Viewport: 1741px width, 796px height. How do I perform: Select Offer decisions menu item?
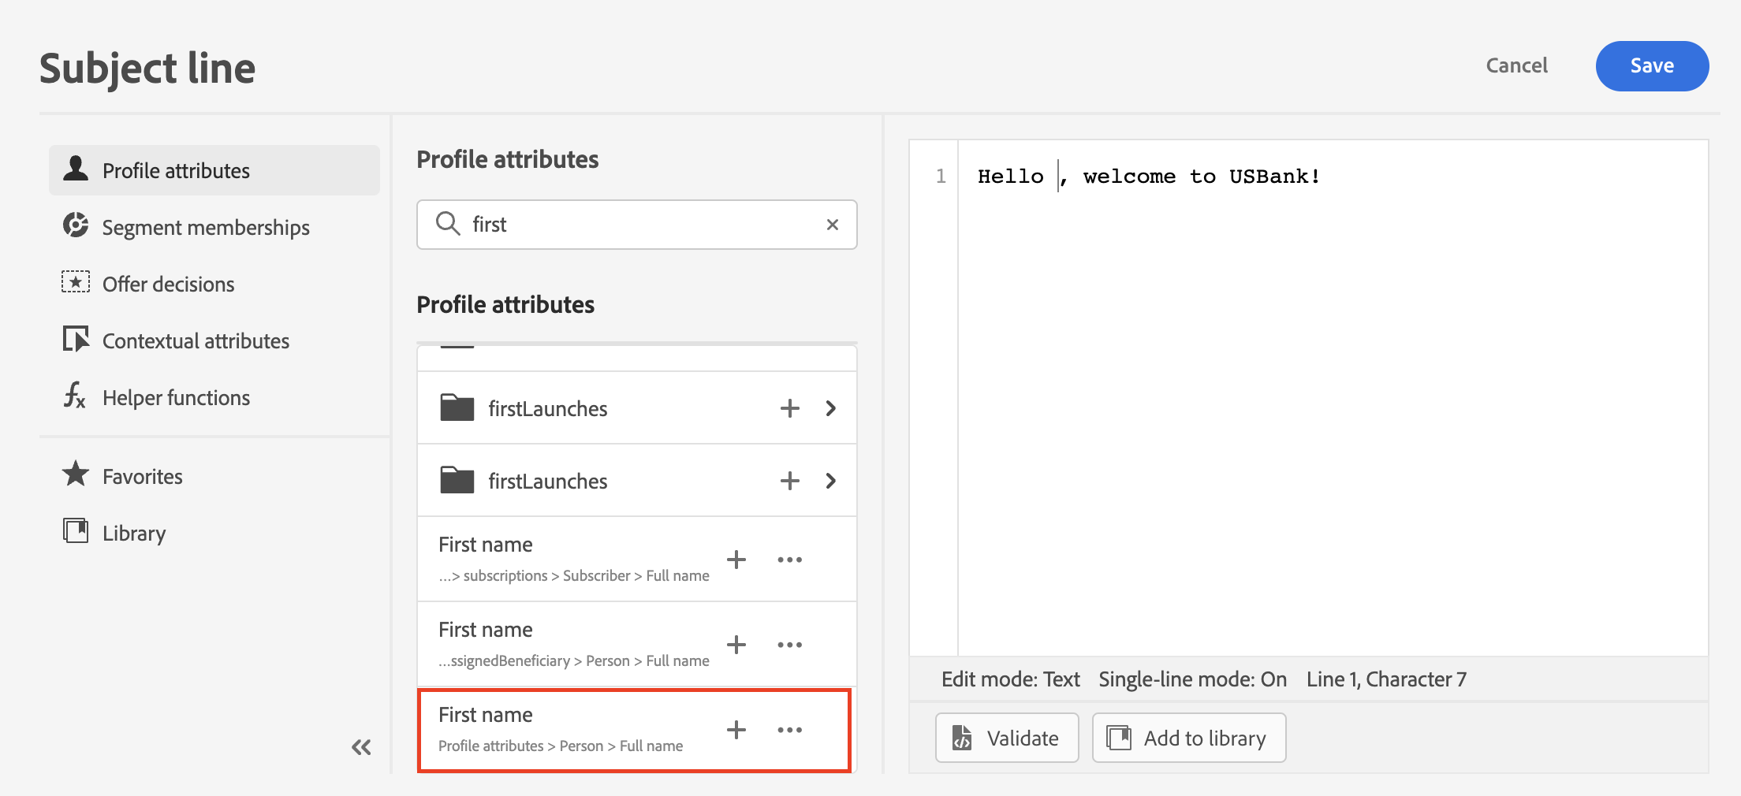click(168, 284)
